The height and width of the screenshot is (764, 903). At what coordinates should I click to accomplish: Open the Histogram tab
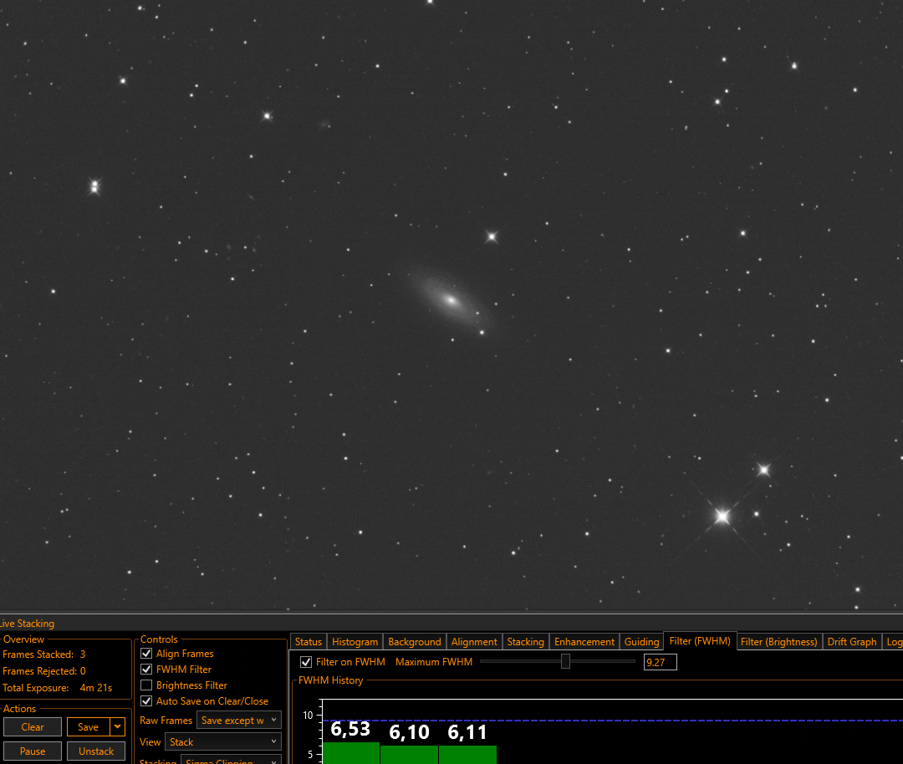pyautogui.click(x=355, y=641)
